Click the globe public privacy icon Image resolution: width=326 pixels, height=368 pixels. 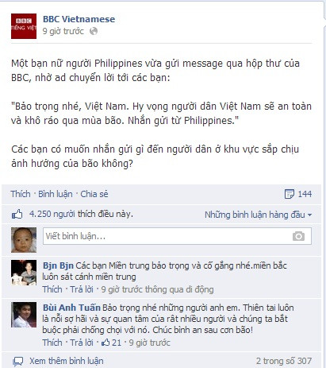click(94, 31)
